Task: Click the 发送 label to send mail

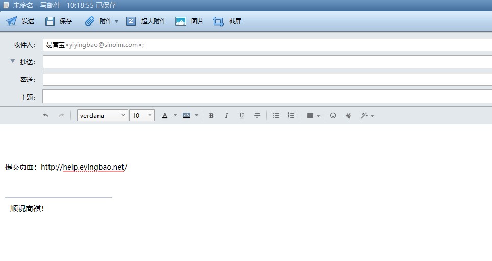Action: pos(28,21)
